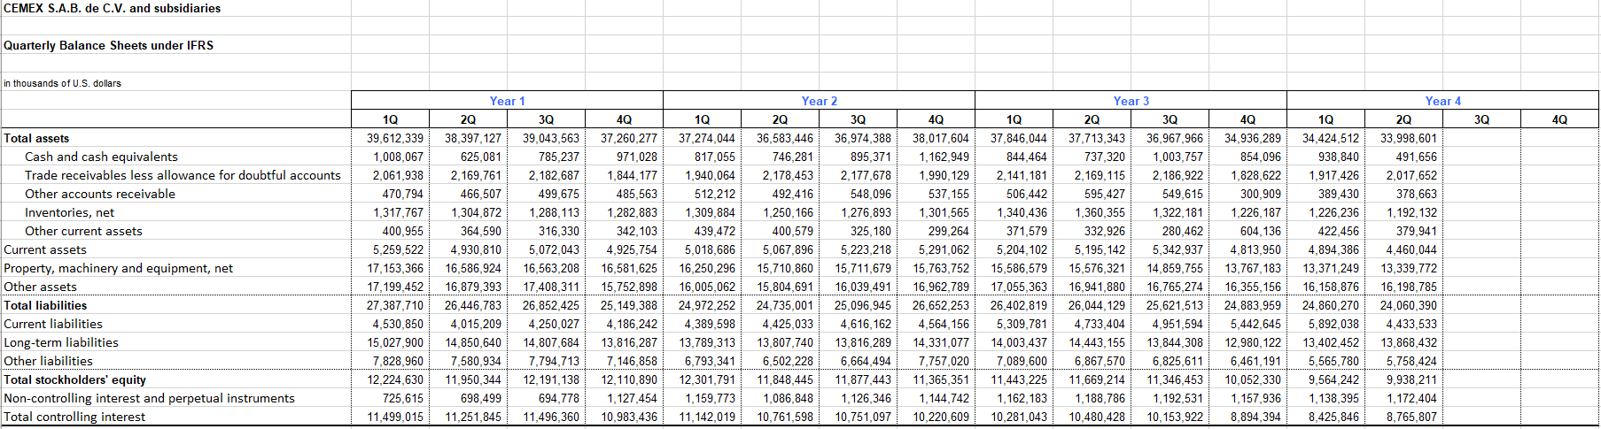Select the 'Year 4' column group header
This screenshot has width=1601, height=429.
[1443, 101]
